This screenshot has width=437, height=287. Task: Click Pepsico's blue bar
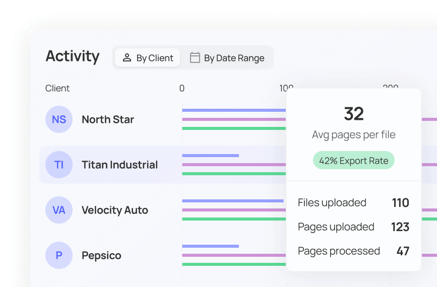point(210,246)
